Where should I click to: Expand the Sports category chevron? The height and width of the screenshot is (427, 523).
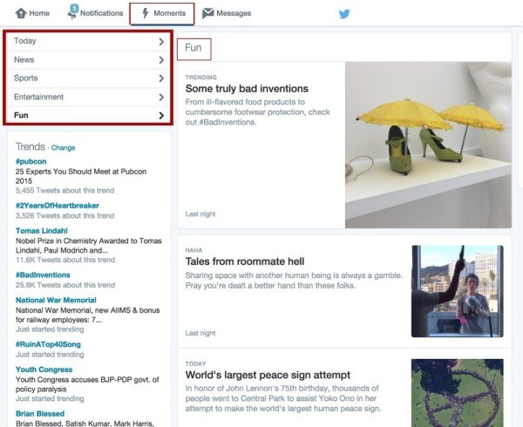click(161, 78)
